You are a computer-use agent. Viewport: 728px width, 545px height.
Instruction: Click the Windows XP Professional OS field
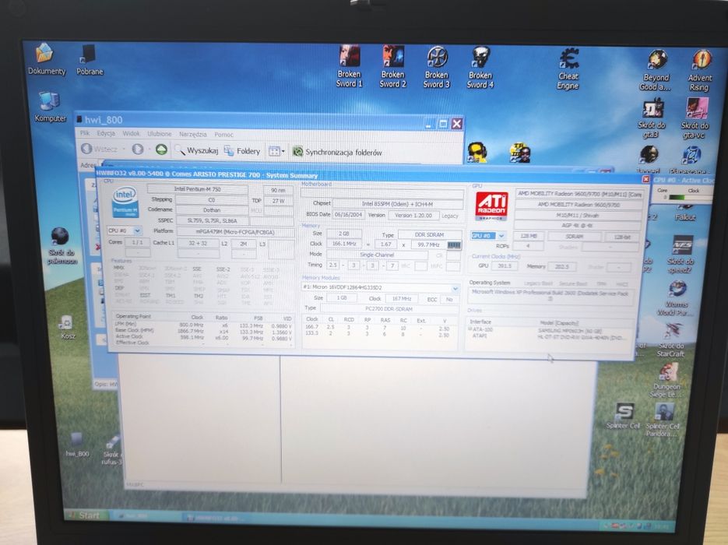(550, 296)
